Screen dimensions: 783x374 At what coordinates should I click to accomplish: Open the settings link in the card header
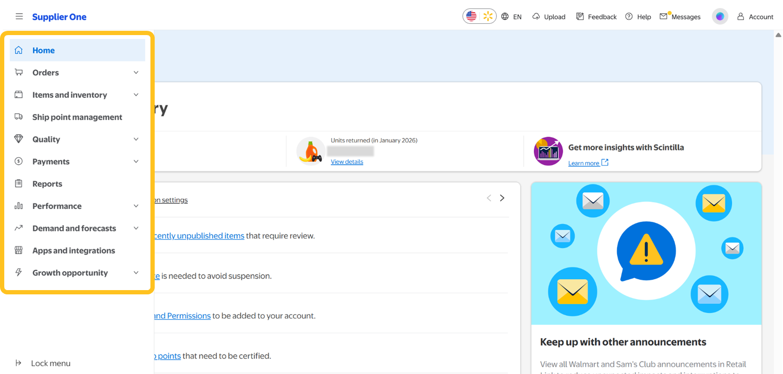171,200
